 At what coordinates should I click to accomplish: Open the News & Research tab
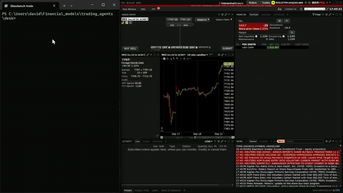171,190
